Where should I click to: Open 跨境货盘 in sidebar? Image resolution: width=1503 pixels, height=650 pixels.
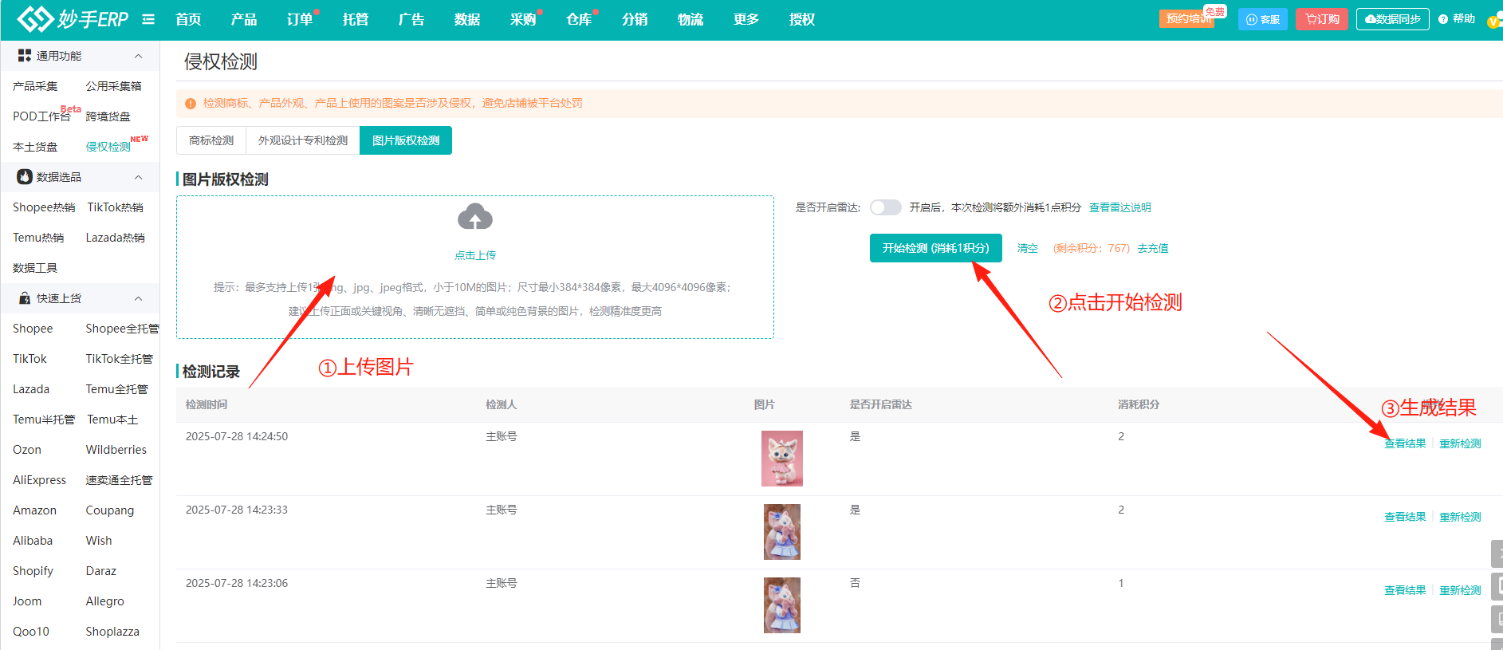coord(108,116)
